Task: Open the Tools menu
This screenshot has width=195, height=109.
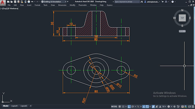Action: [x=45, y=5]
